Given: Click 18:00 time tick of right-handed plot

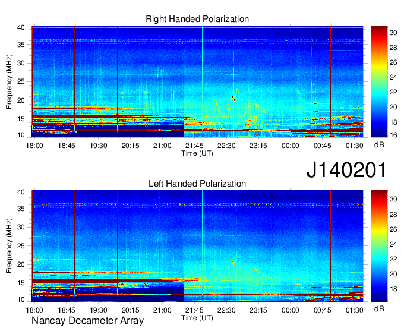Looking at the screenshot, I should (x=34, y=146).
